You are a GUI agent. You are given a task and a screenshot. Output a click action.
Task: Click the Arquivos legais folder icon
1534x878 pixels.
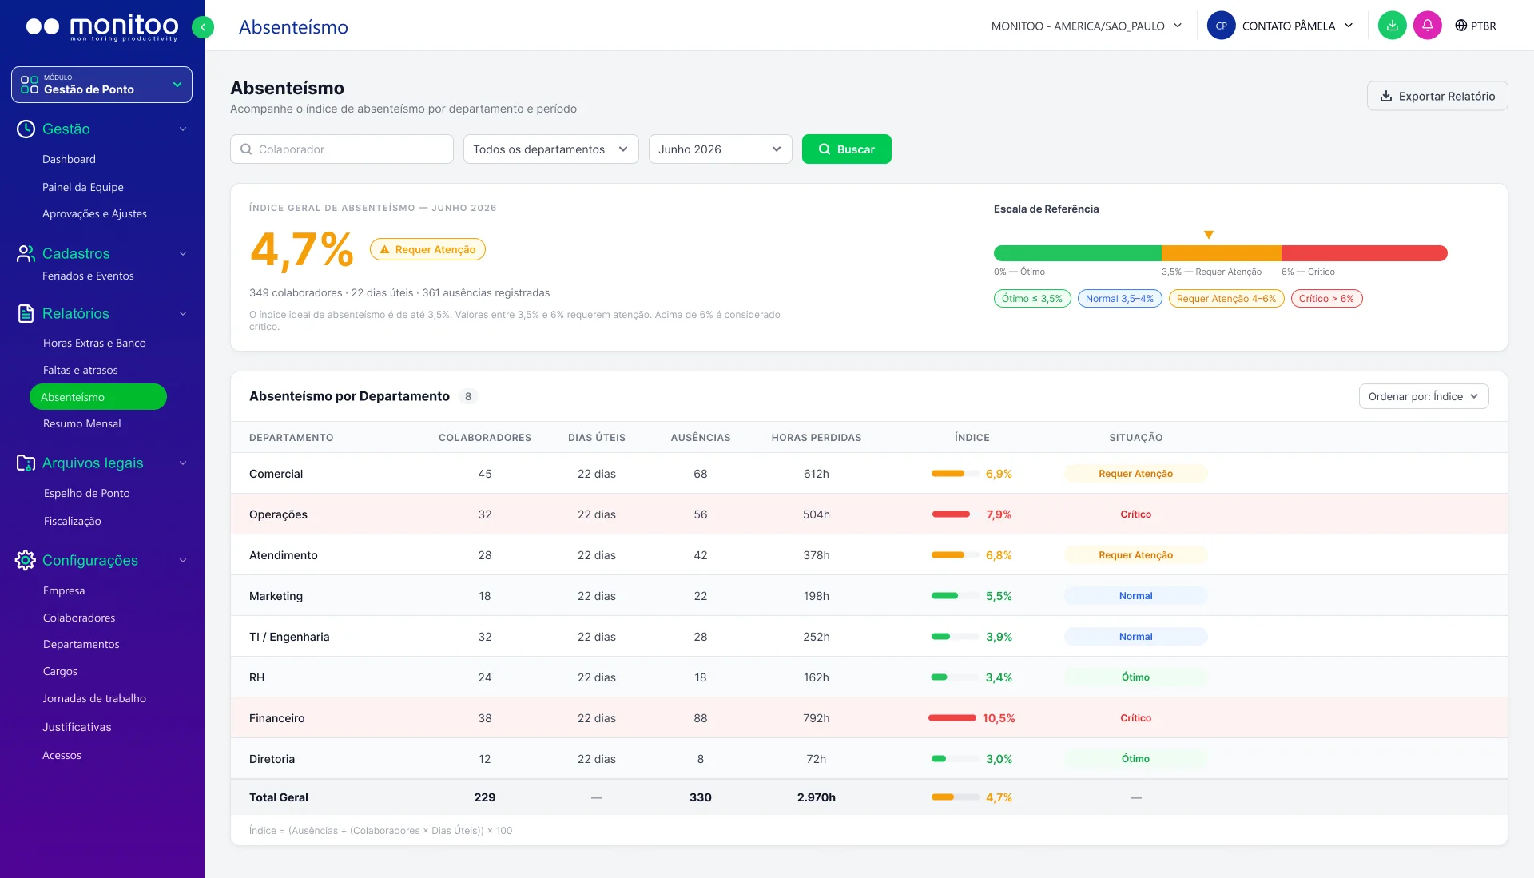26,463
